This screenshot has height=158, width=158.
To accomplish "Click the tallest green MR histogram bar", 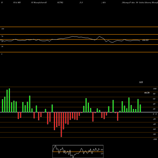I will (x=9, y=100).
